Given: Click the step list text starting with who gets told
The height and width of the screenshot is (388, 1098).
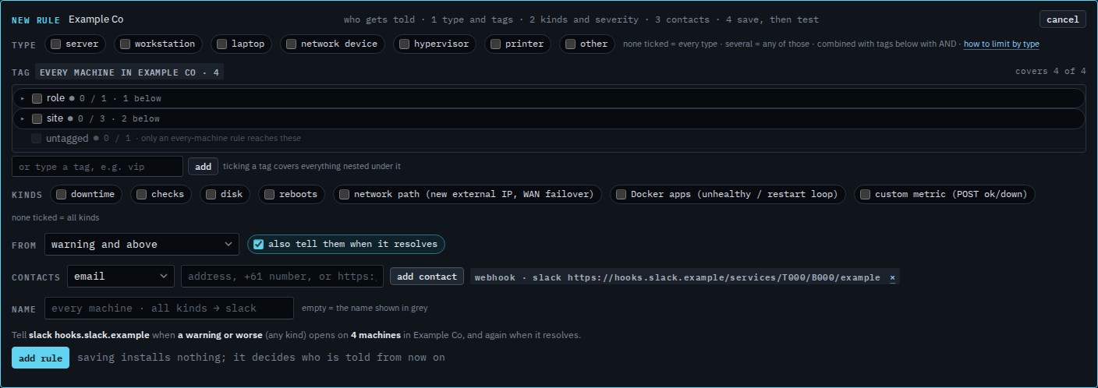Looking at the screenshot, I should (x=581, y=19).
